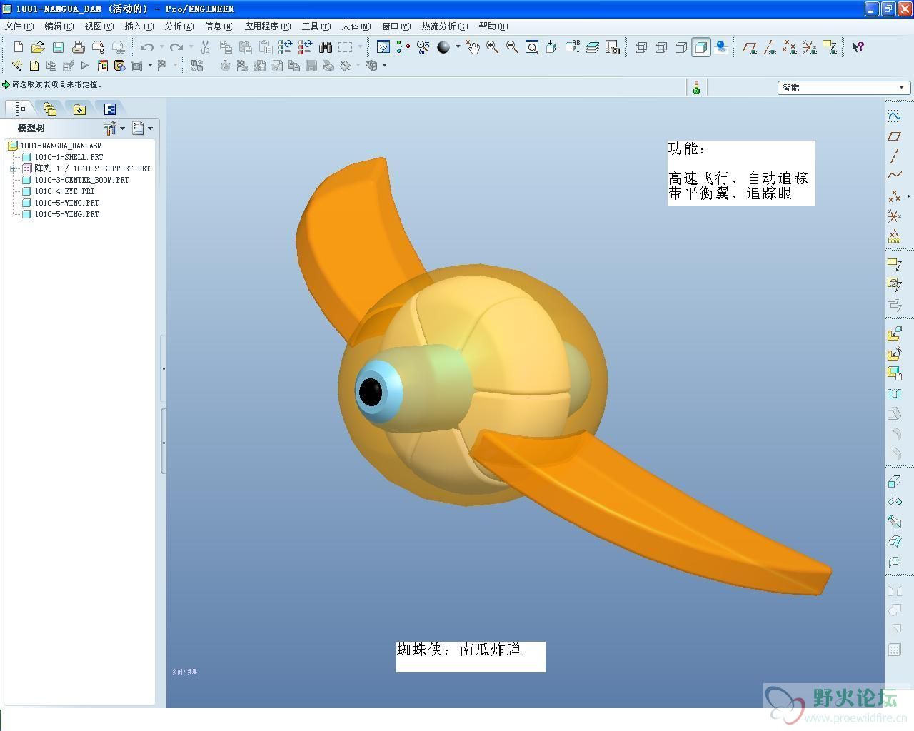
Task: Click the black eye pupil on the model
Action: [x=371, y=392]
